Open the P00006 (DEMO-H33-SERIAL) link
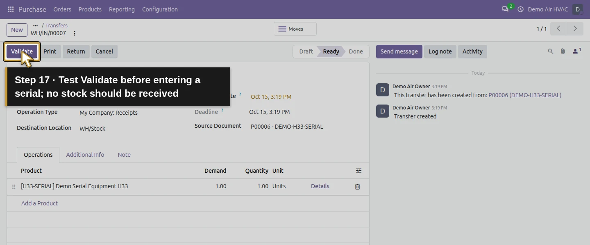 525,95
